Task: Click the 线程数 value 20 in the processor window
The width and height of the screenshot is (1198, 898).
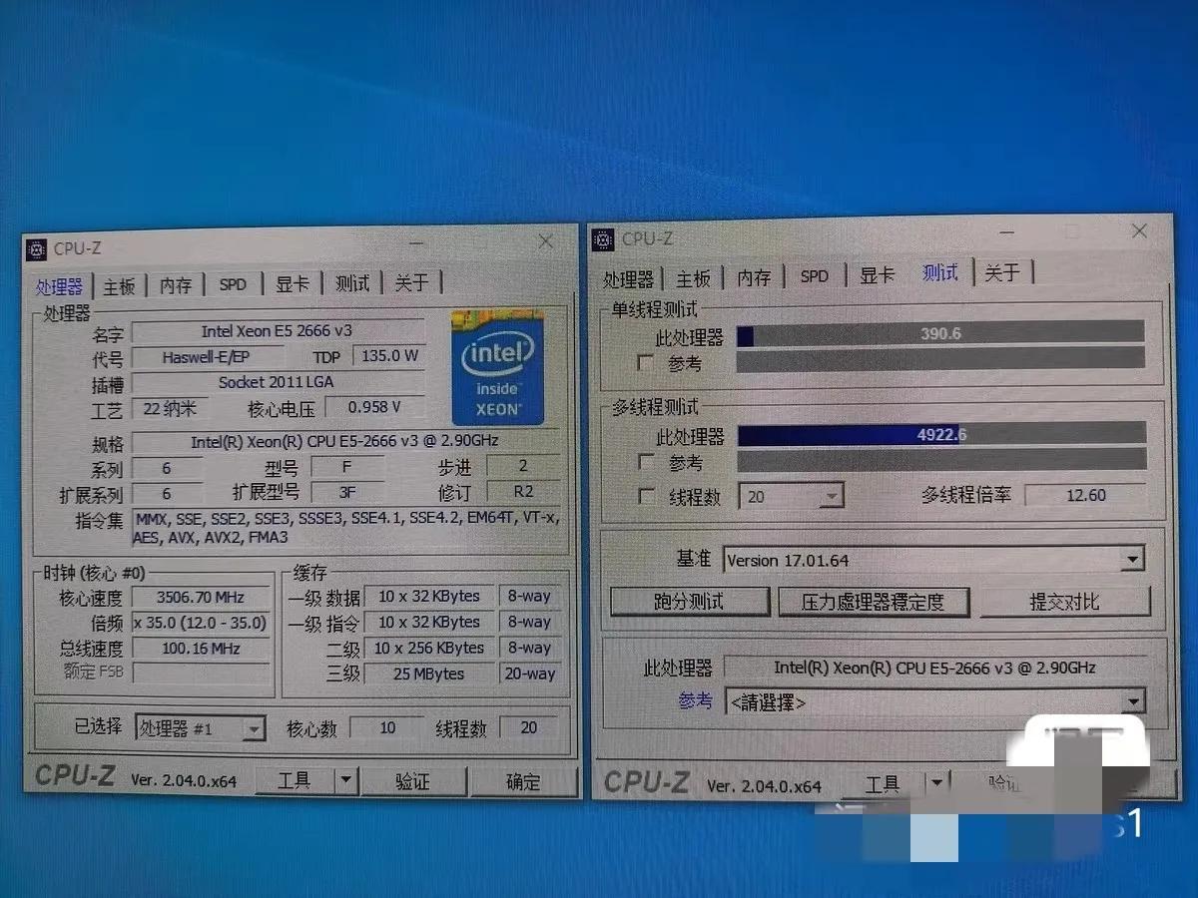Action: pyautogui.click(x=529, y=728)
